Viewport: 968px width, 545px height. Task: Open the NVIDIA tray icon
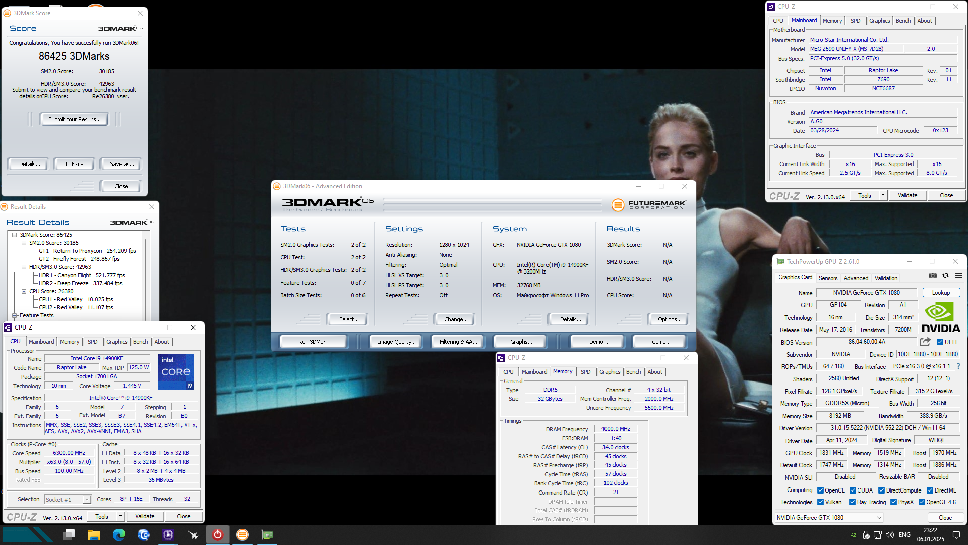coord(853,535)
